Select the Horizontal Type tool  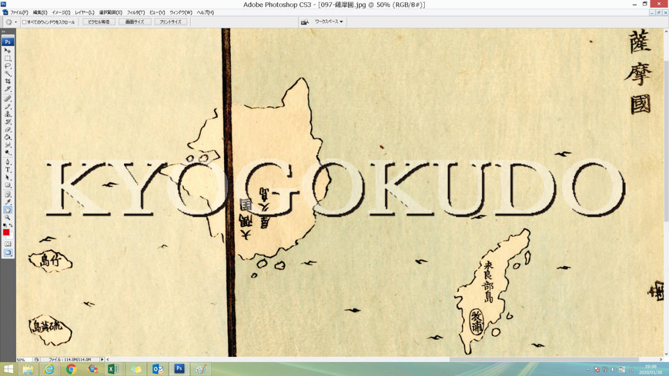point(8,170)
